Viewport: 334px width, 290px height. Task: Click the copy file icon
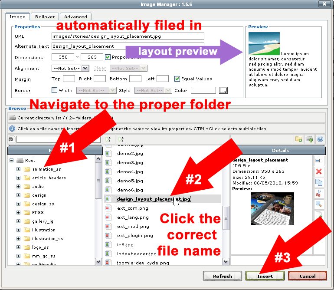coord(319,182)
